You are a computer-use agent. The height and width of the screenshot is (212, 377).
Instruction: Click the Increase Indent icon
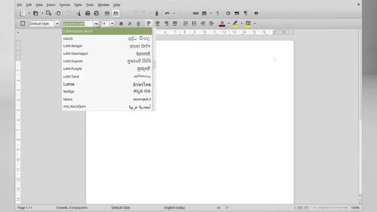click(x=211, y=24)
